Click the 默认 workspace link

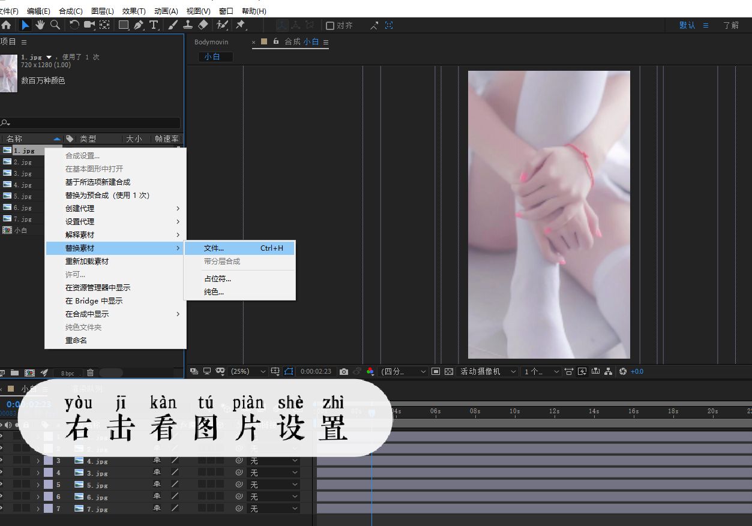[687, 25]
